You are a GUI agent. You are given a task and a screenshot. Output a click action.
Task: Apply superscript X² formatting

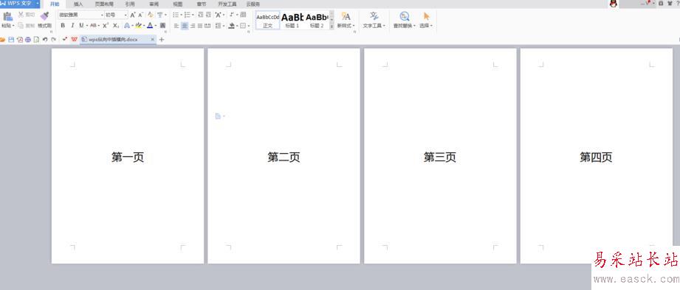pyautogui.click(x=106, y=26)
